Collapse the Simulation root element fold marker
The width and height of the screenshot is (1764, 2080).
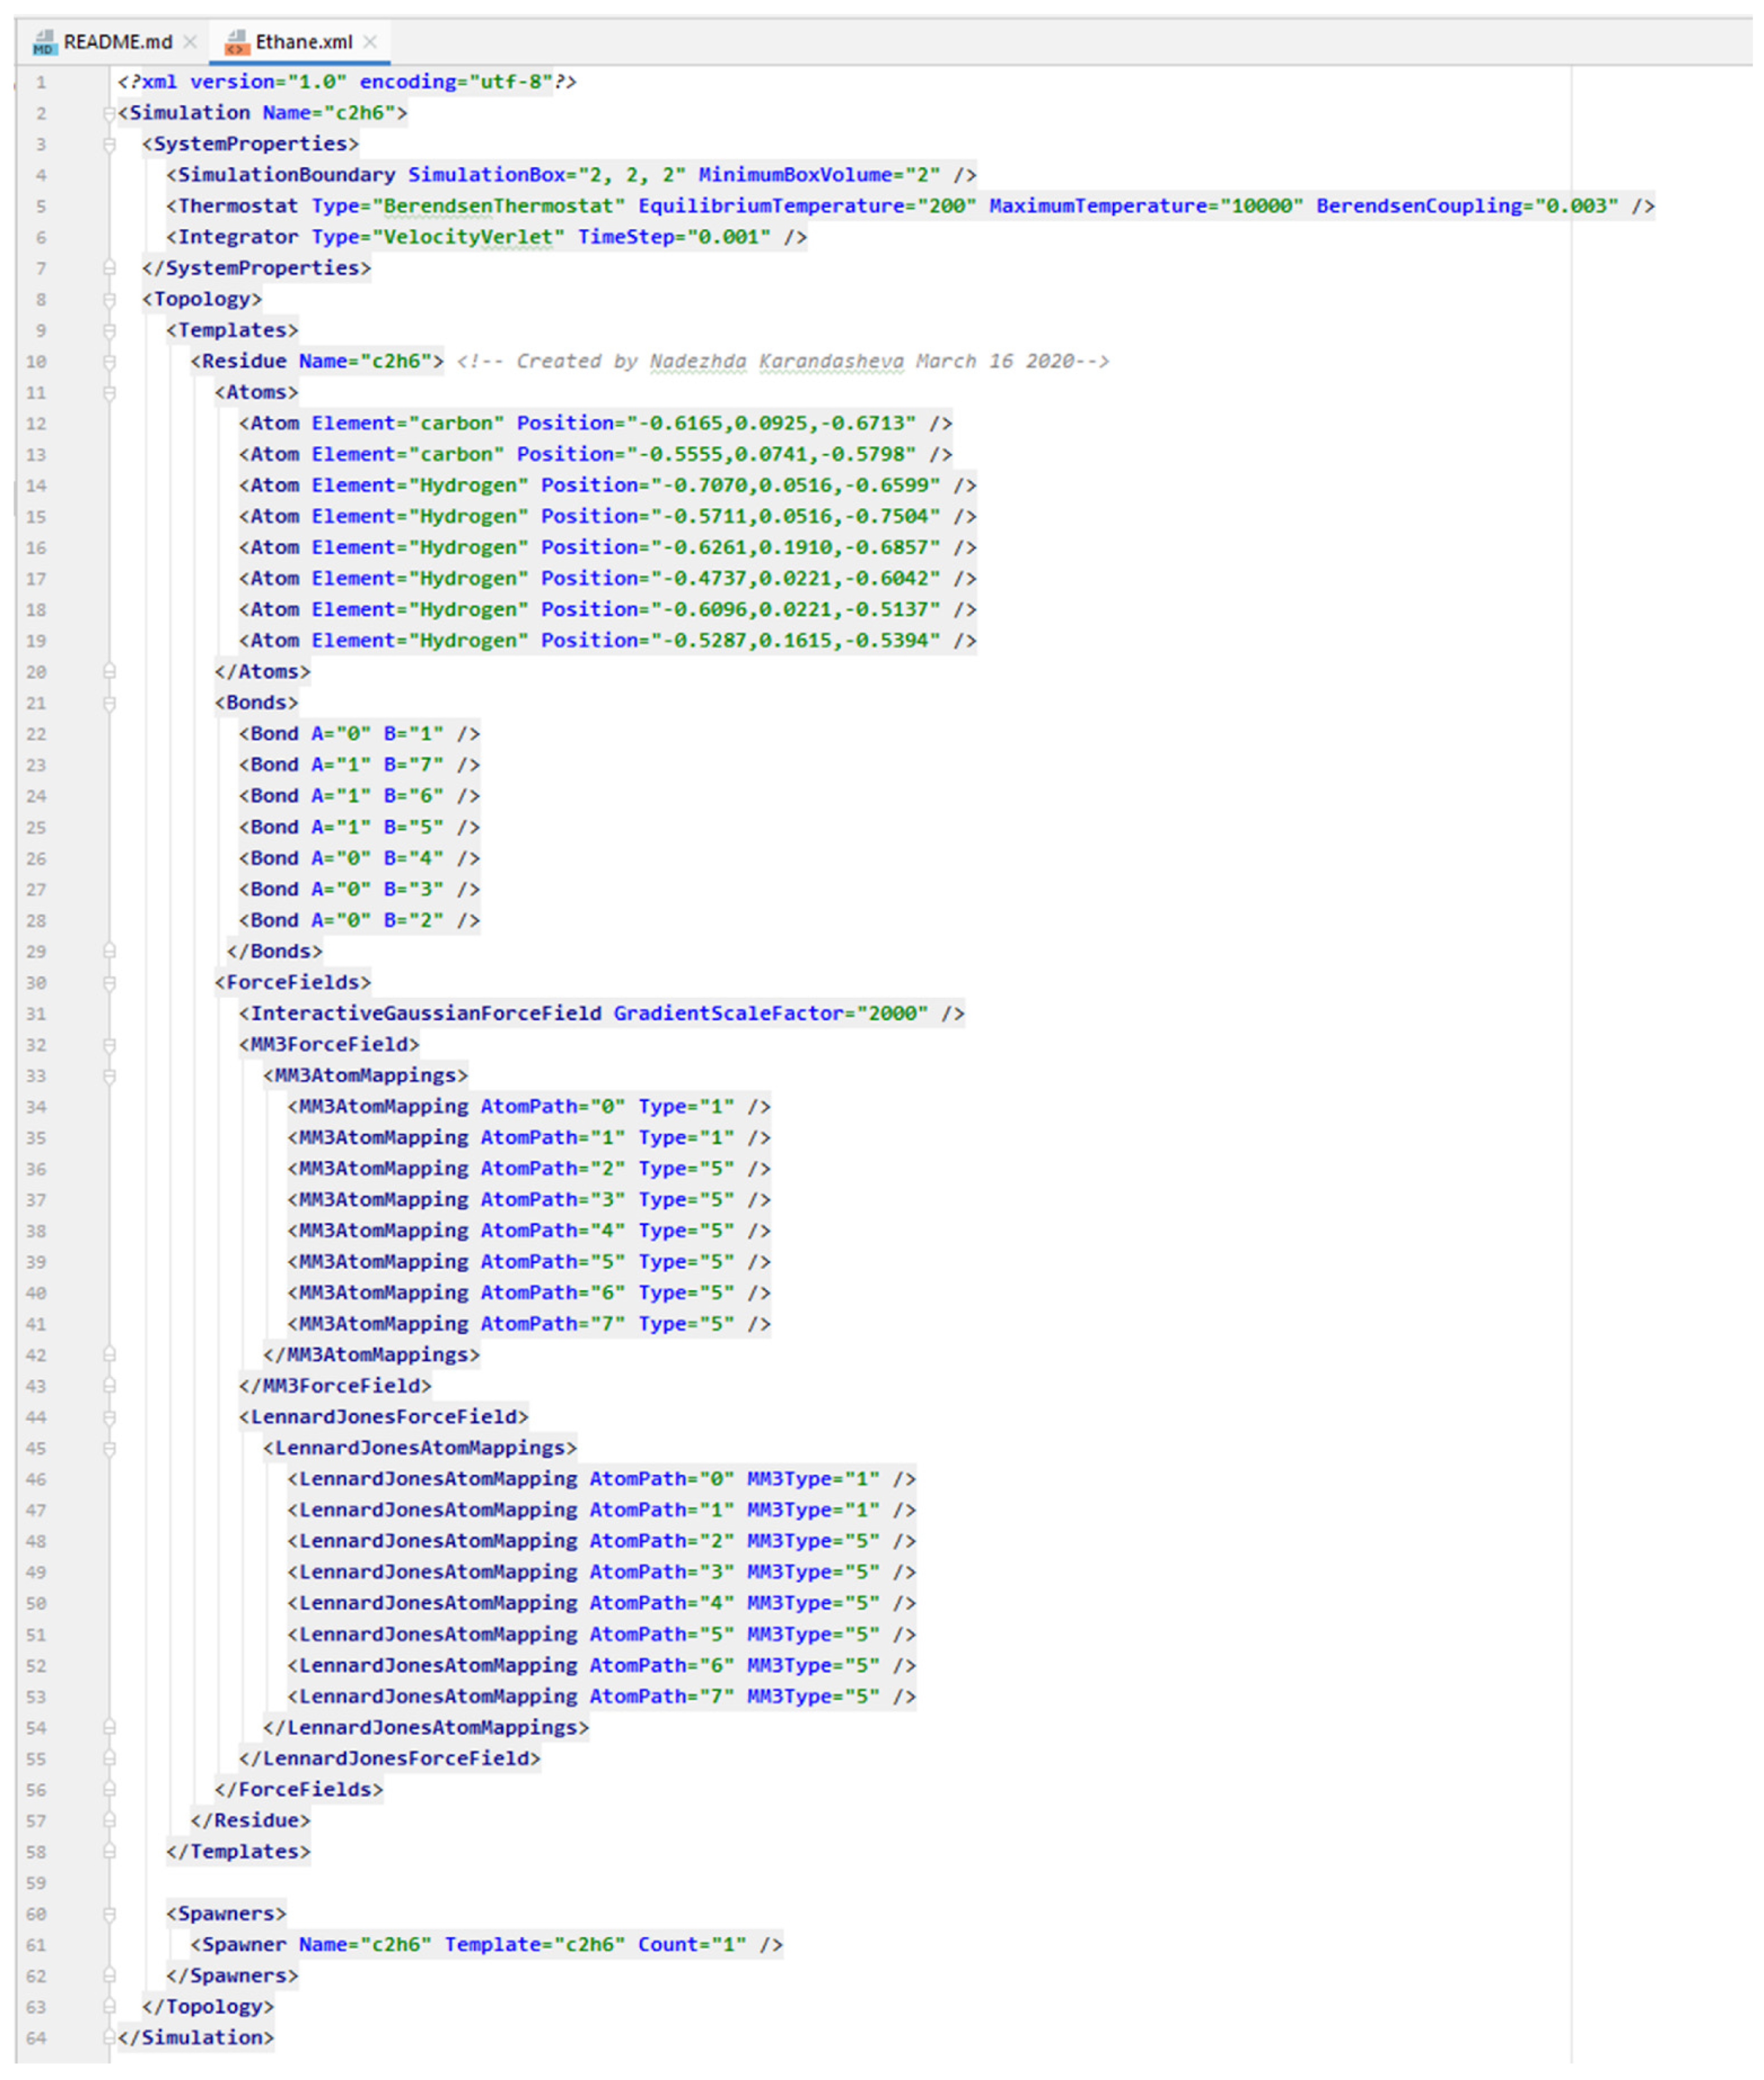[x=109, y=113]
